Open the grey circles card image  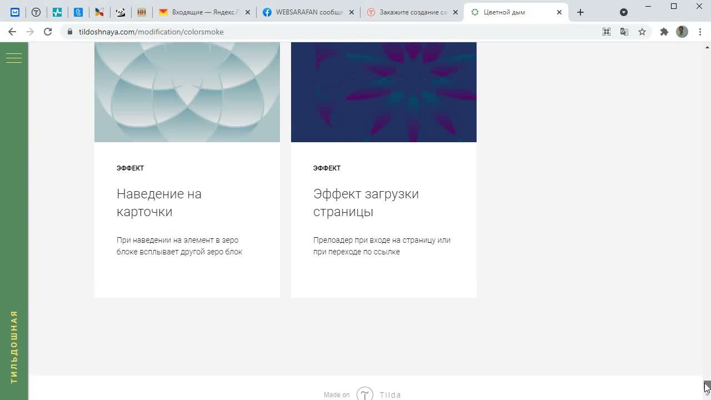click(187, 92)
